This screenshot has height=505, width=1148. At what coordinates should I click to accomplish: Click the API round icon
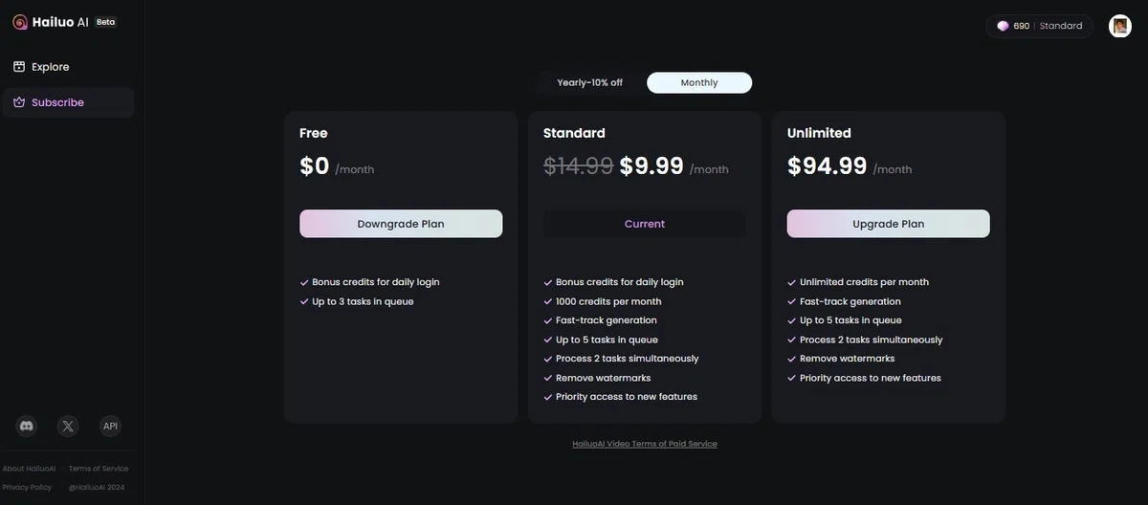[110, 427]
